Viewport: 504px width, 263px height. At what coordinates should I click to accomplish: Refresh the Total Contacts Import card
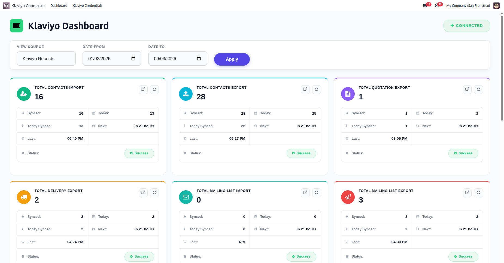pos(154,89)
